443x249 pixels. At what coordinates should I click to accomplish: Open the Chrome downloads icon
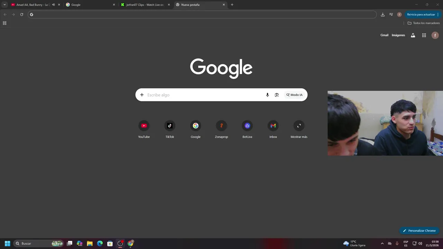pyautogui.click(x=382, y=15)
